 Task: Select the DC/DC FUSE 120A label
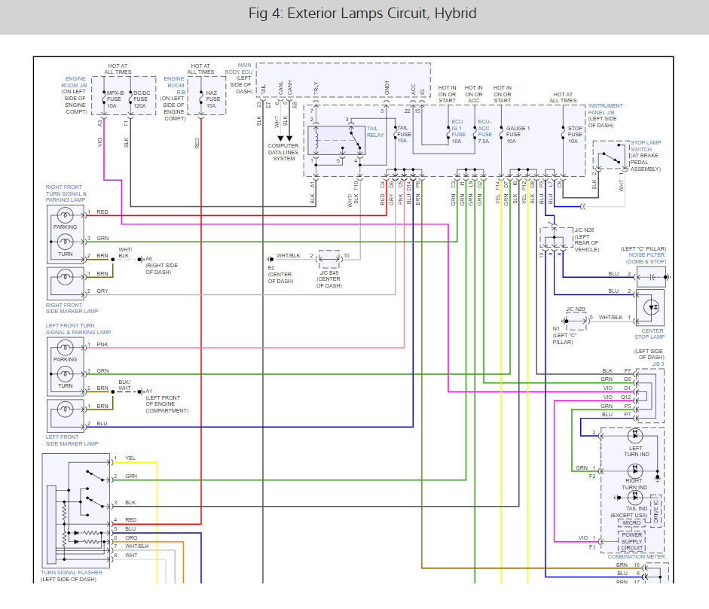142,99
